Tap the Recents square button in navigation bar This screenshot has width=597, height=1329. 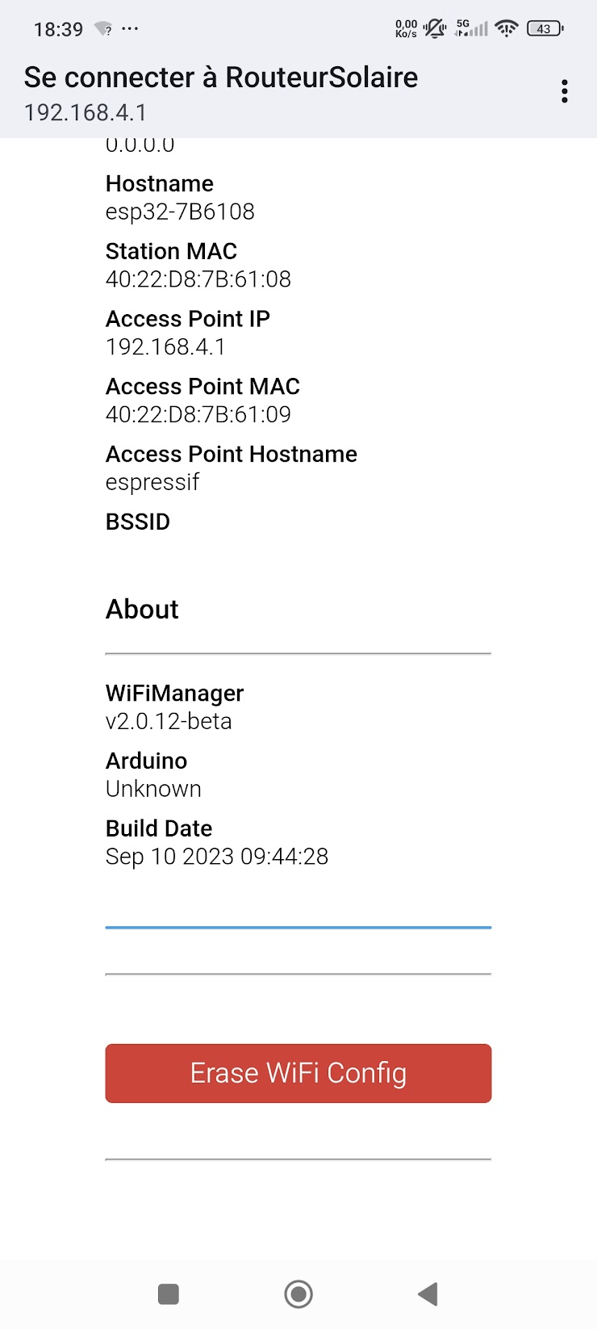(168, 1293)
